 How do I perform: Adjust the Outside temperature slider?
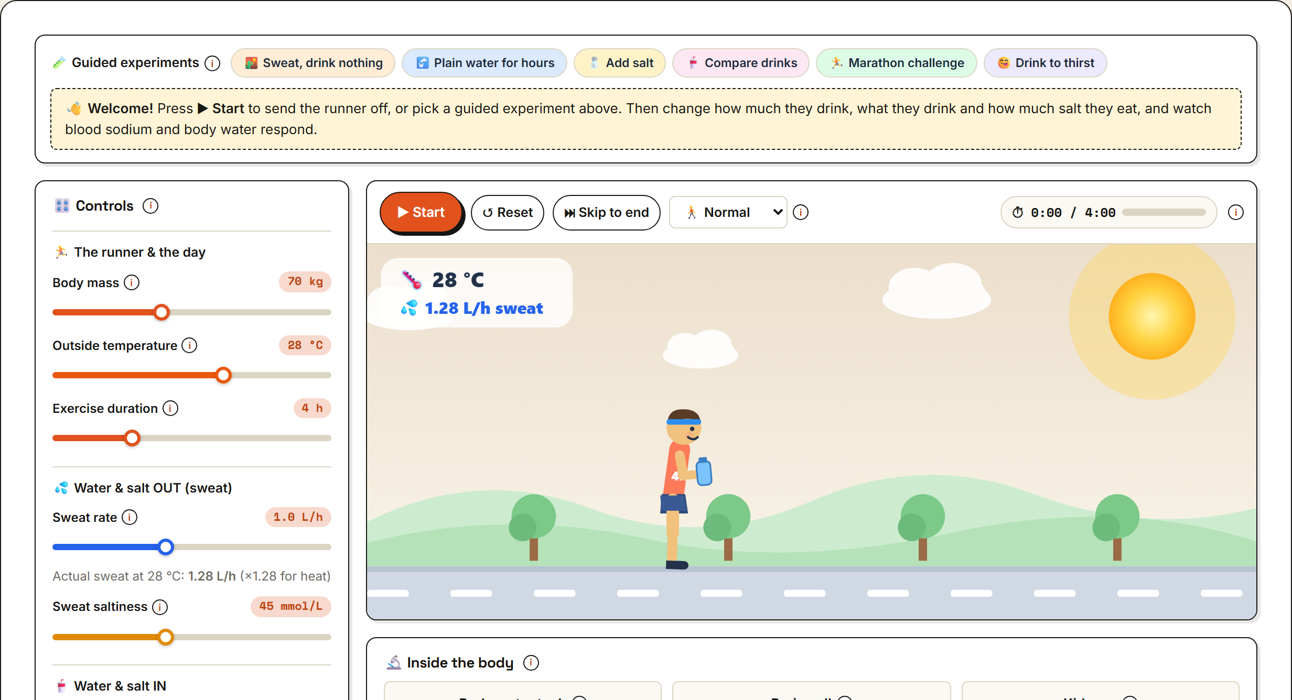point(192,375)
